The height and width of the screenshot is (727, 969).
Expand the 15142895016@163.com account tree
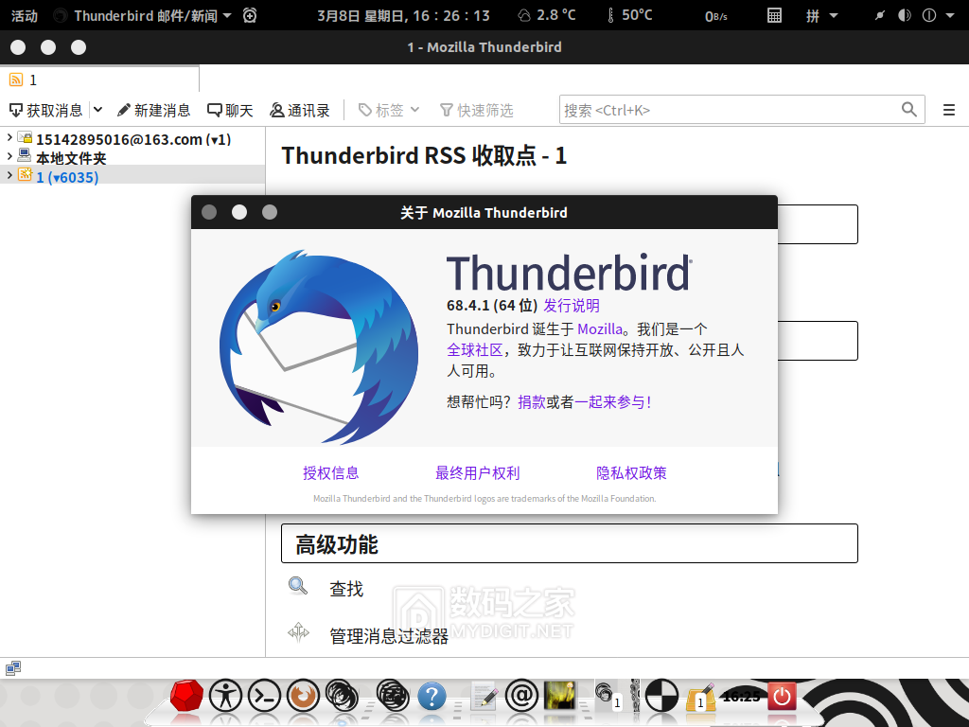point(9,137)
